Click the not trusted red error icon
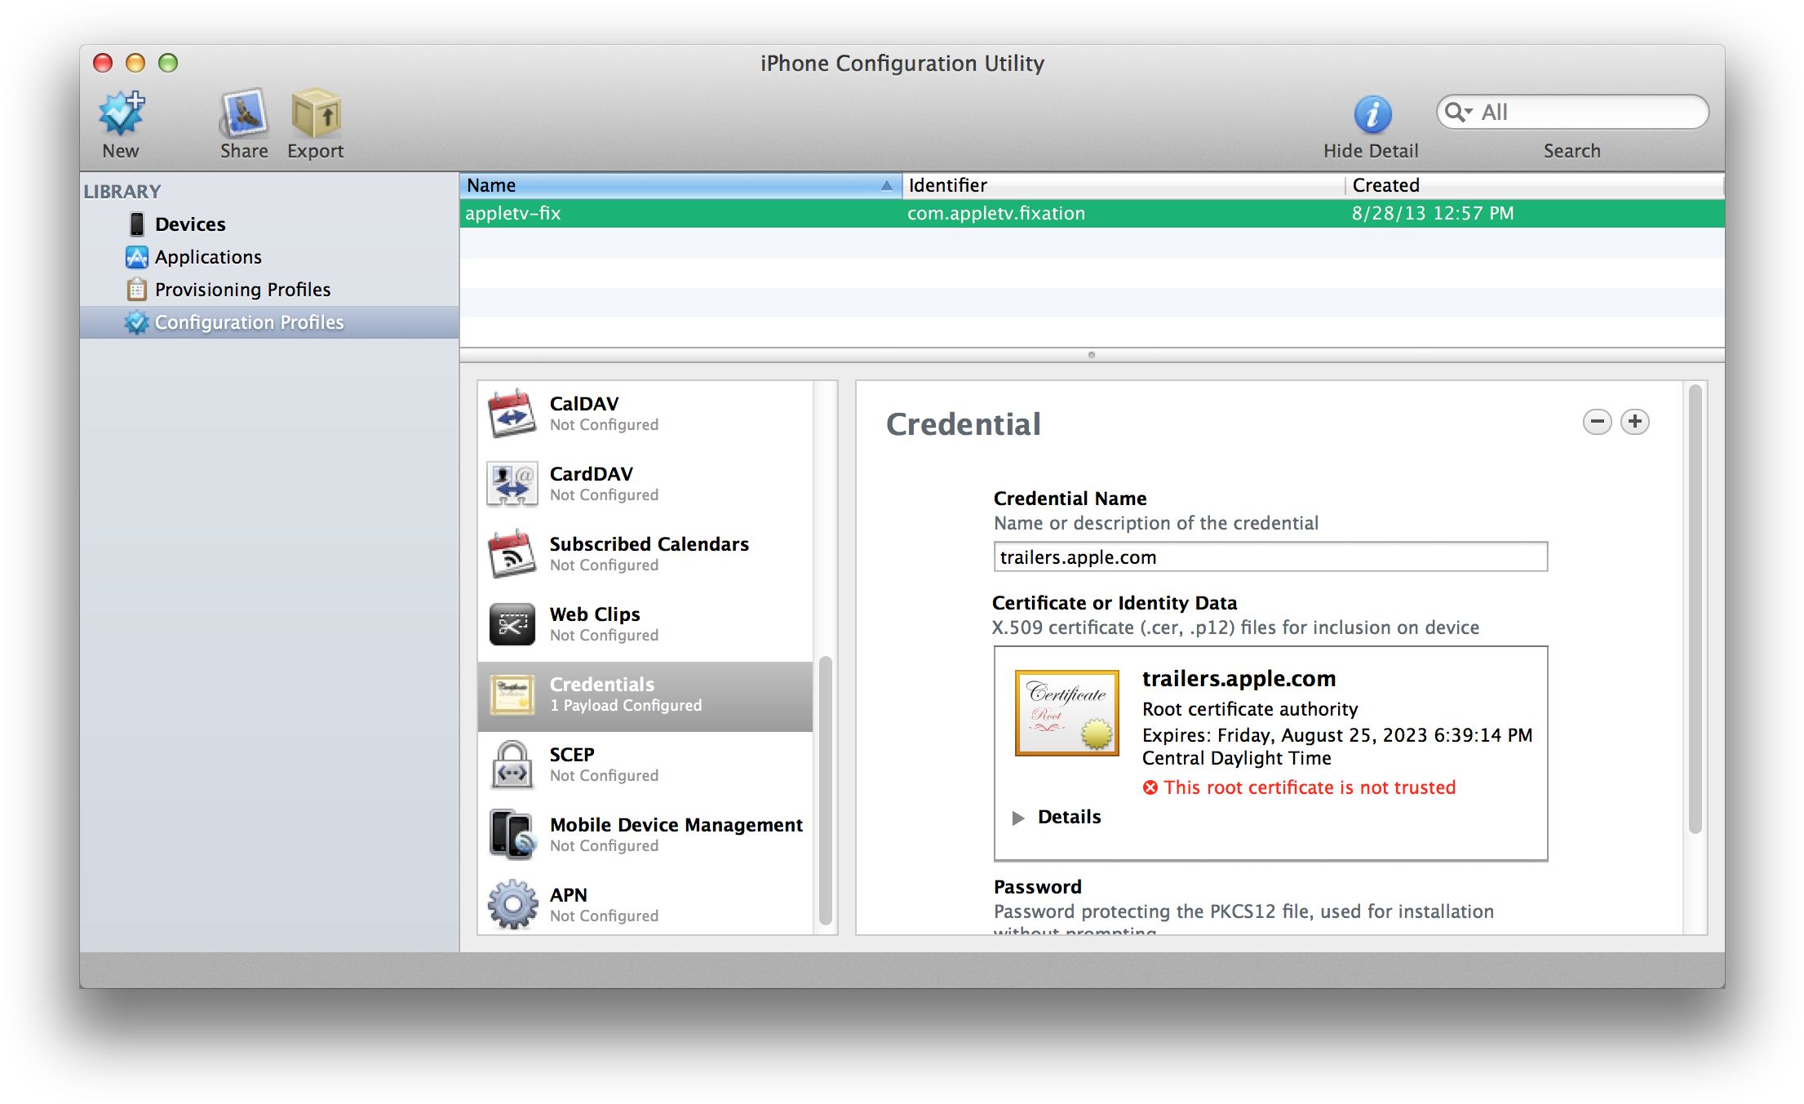The width and height of the screenshot is (1804, 1104). coord(1150,787)
